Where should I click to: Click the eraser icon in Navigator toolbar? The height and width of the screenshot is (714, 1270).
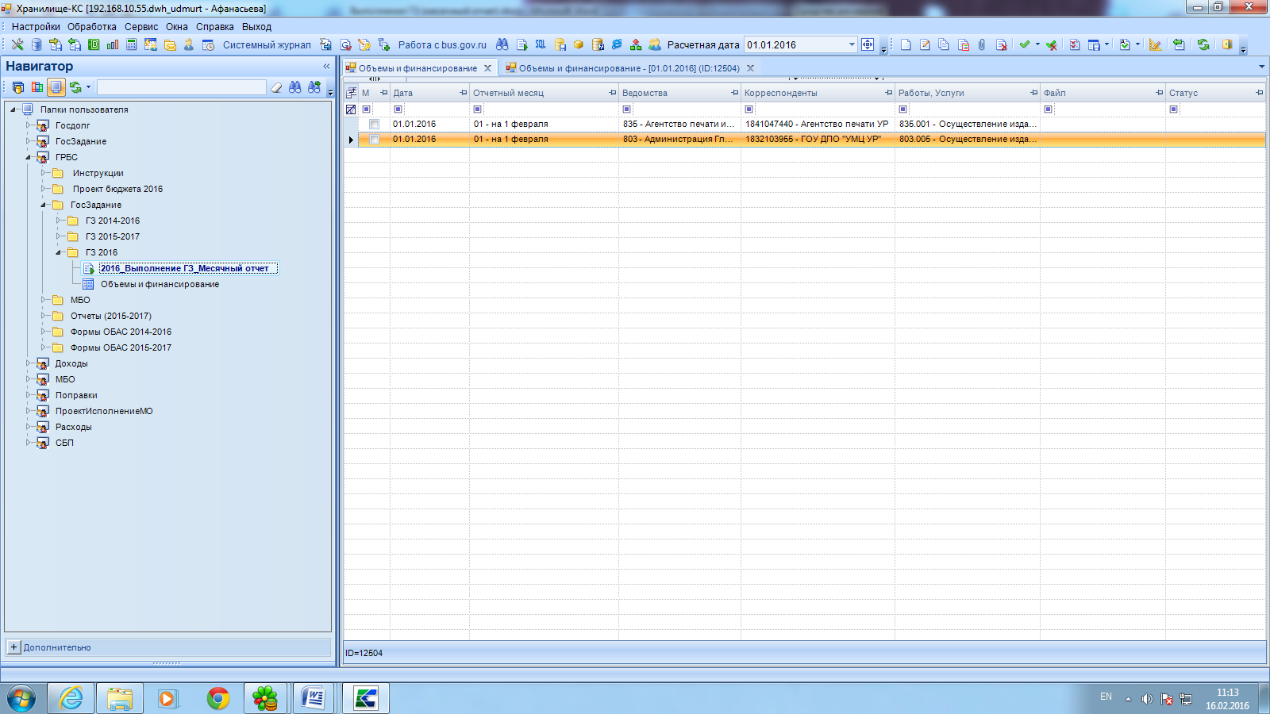[276, 87]
